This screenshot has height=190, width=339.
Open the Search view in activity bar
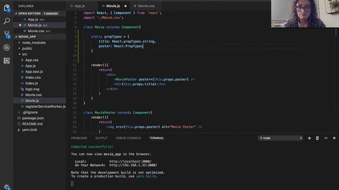pos(6,21)
